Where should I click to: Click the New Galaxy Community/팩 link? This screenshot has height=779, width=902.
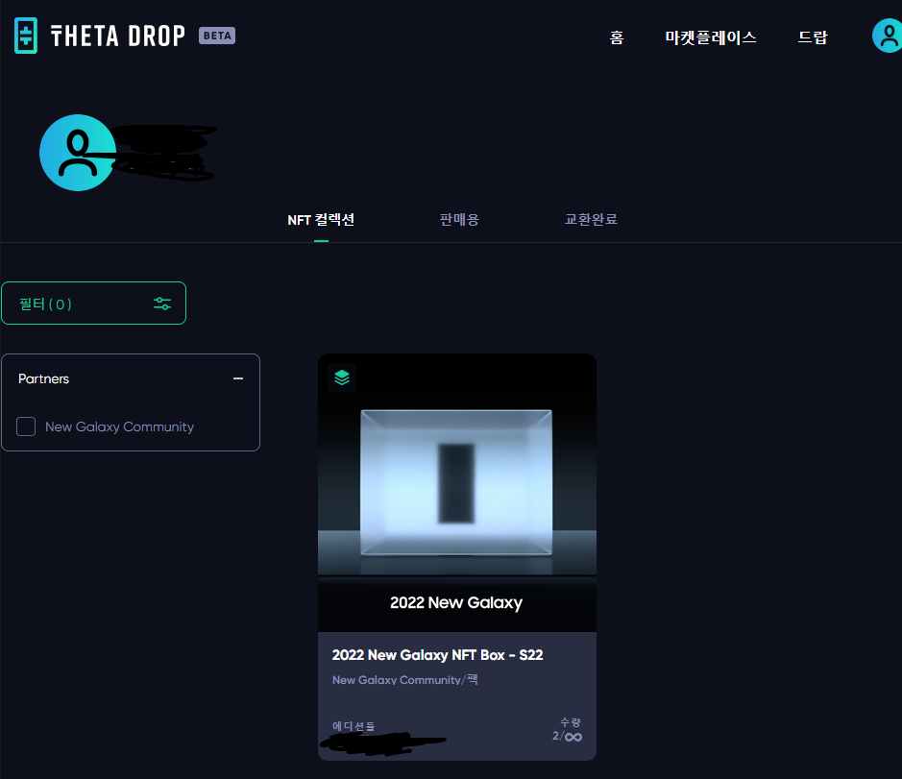405,679
